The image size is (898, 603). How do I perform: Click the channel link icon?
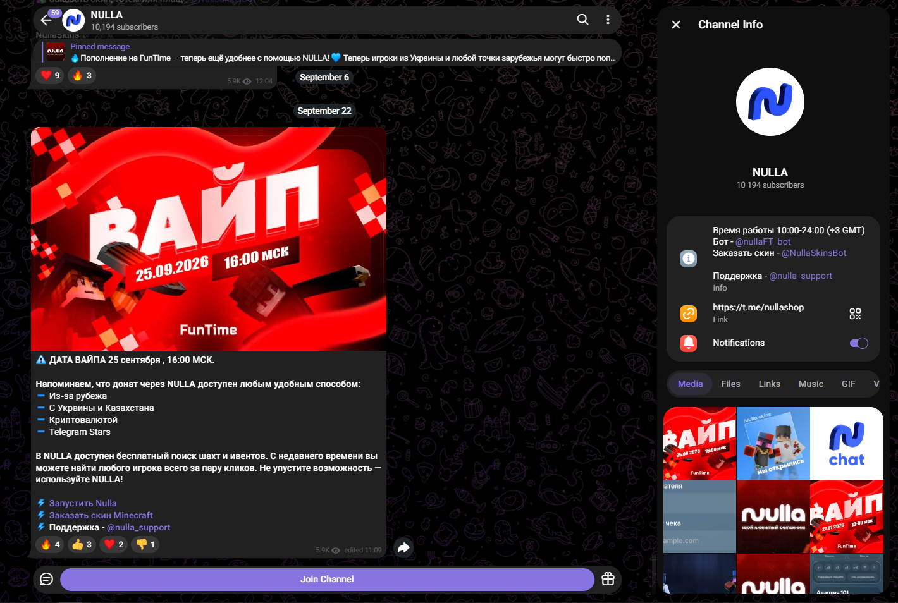click(688, 314)
